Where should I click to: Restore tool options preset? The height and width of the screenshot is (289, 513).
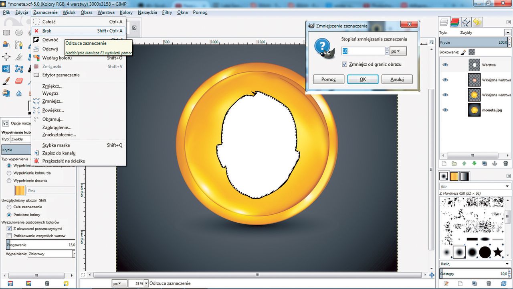28,283
